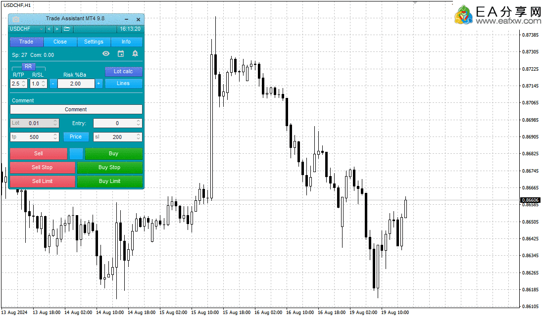This screenshot has width=542, height=318.
Task: Go to the next symbol using the > arrow
Action: [x=57, y=29]
